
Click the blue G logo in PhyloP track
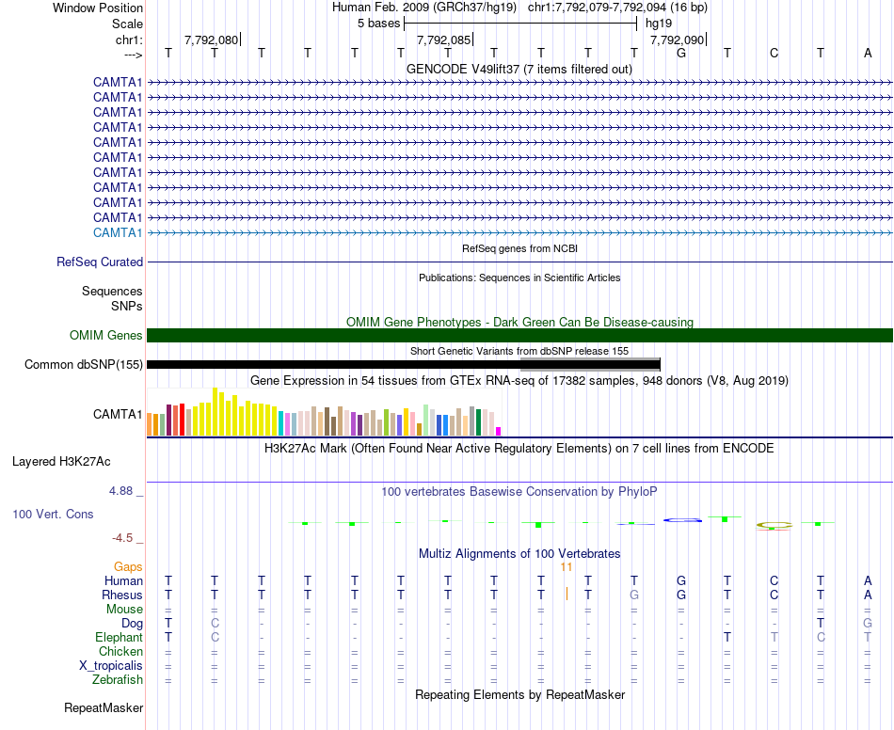click(682, 520)
